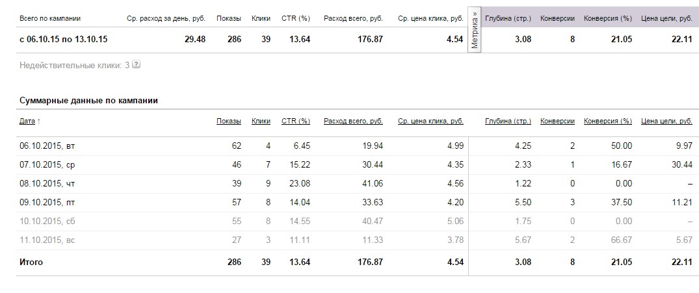Sort summary table by CTR (%)
The image size is (699, 293).
296,121
